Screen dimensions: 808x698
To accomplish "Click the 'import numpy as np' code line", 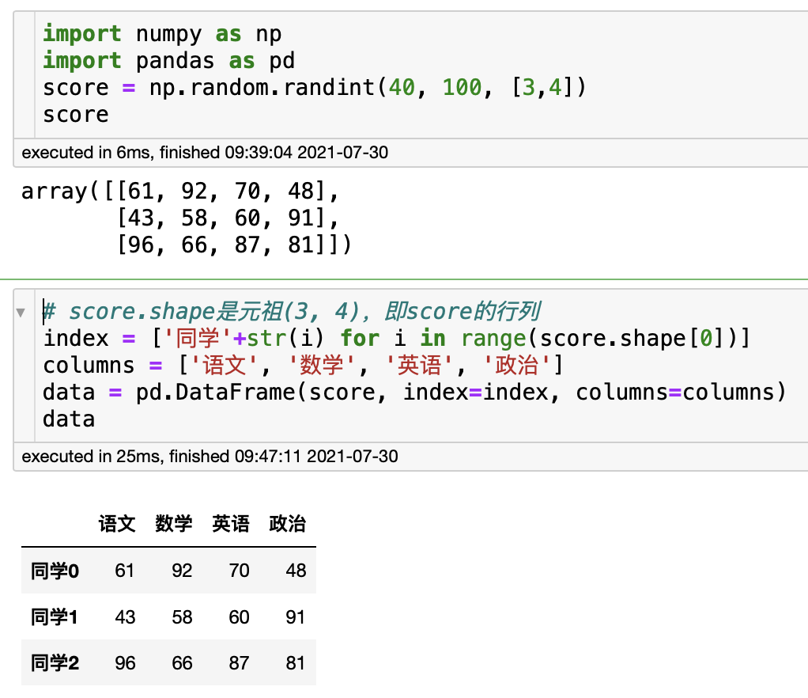I will [x=162, y=34].
